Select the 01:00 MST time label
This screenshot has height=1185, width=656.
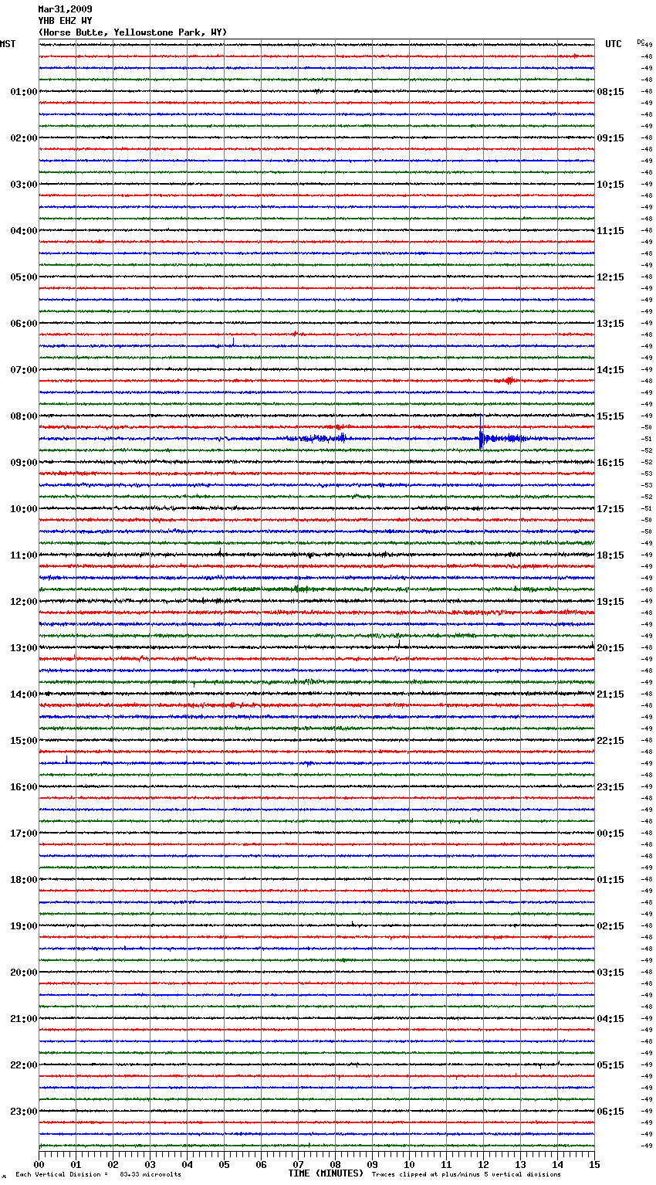click(x=24, y=92)
